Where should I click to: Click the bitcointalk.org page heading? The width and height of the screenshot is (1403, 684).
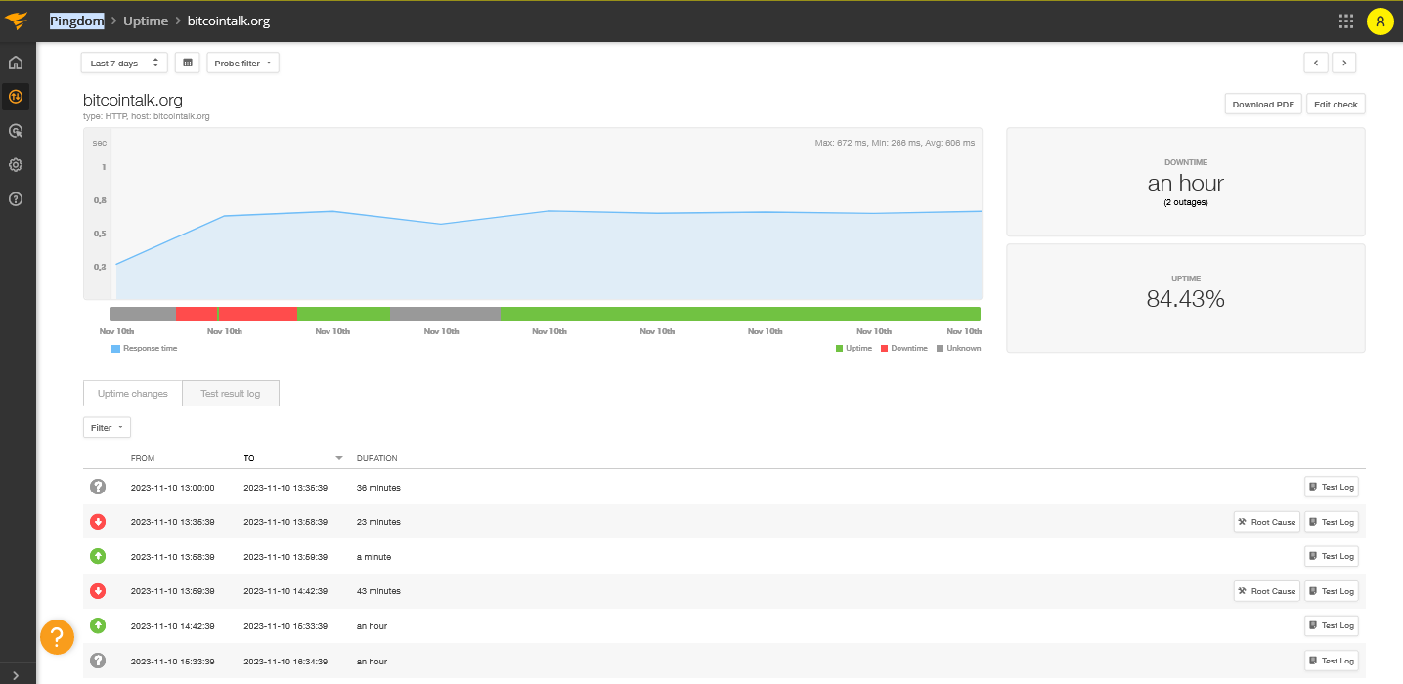tap(133, 100)
